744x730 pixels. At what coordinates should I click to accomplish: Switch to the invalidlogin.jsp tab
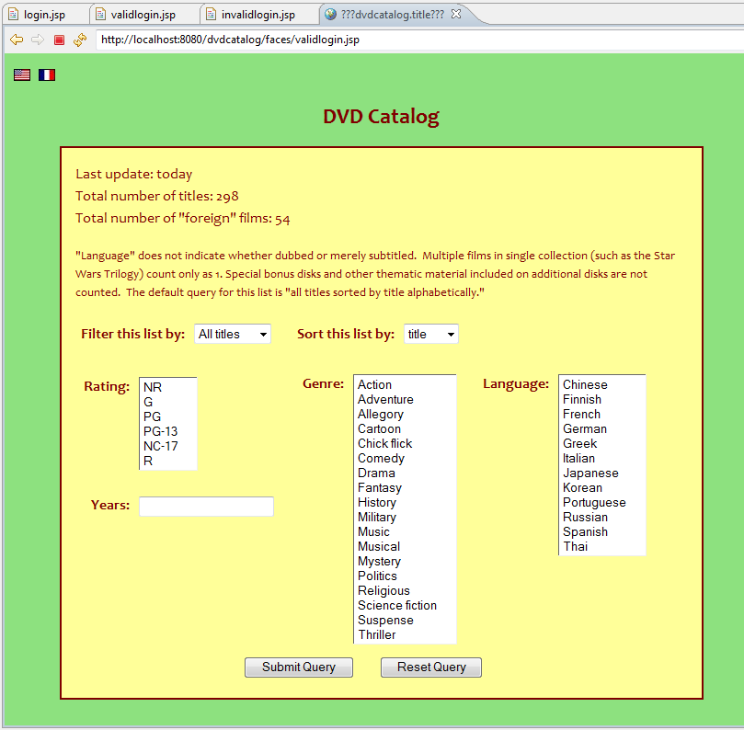click(258, 14)
